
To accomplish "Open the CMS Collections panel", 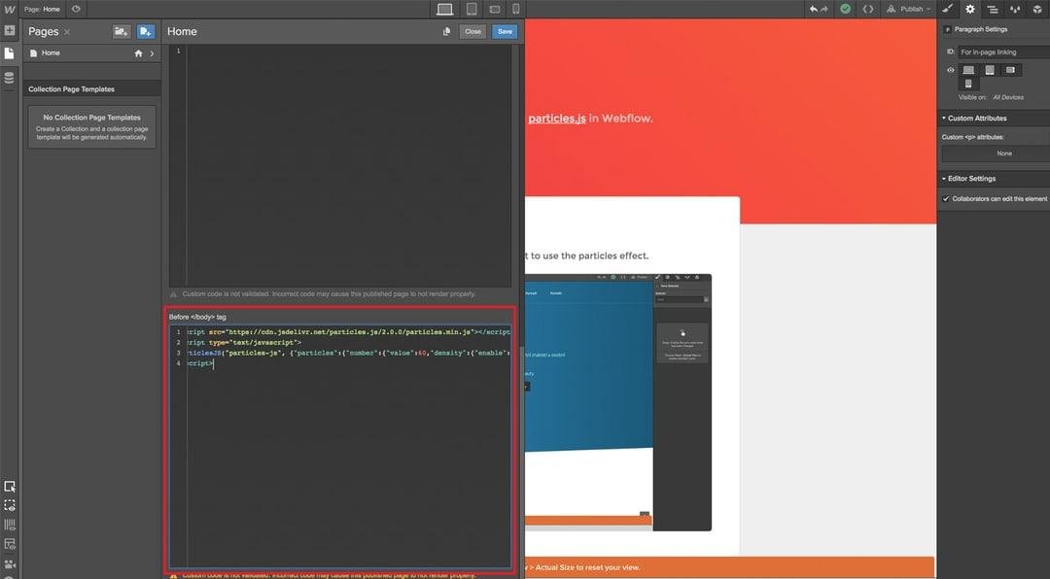I will pos(10,78).
